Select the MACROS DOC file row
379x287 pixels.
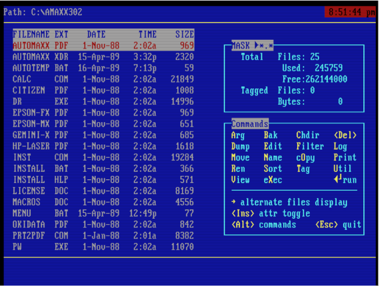pyautogui.click(x=104, y=202)
